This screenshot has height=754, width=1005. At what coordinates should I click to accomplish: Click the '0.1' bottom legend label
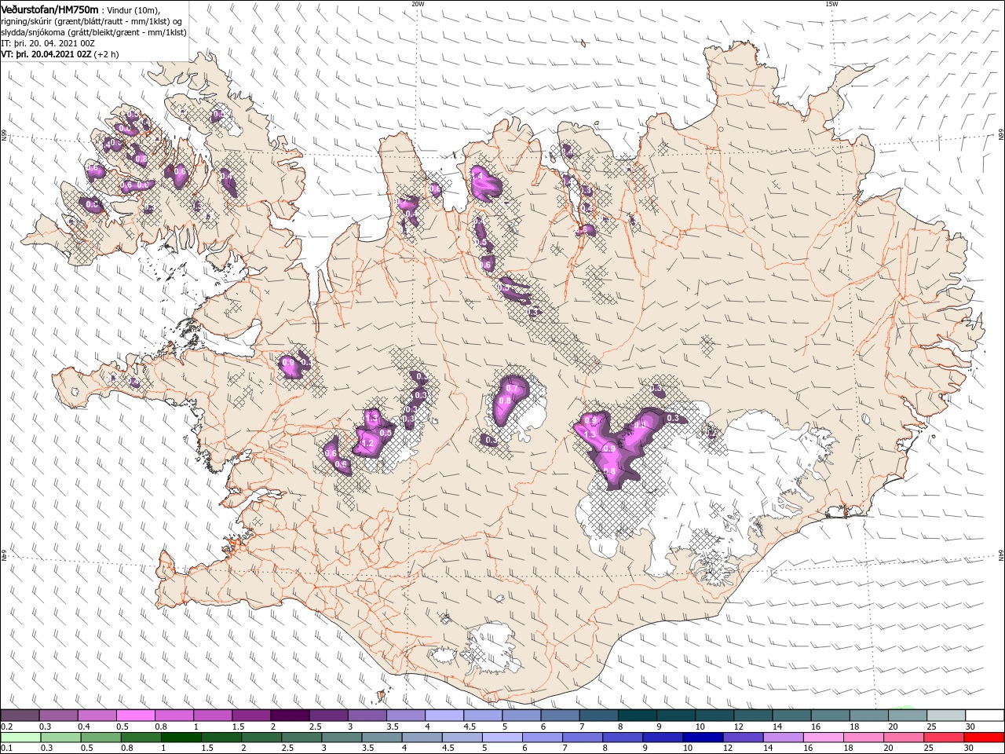point(5,749)
